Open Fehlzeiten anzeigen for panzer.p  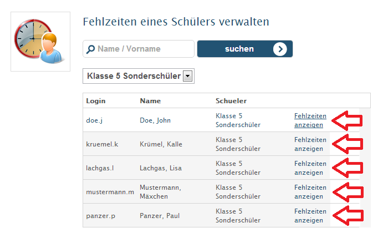coord(310,216)
